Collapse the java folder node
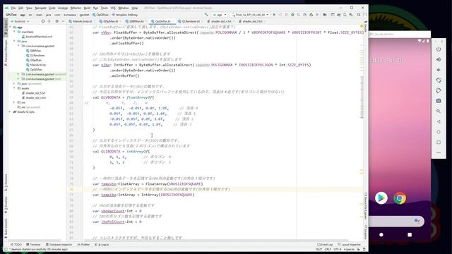The image size is (452, 254). pyautogui.click(x=14, y=41)
